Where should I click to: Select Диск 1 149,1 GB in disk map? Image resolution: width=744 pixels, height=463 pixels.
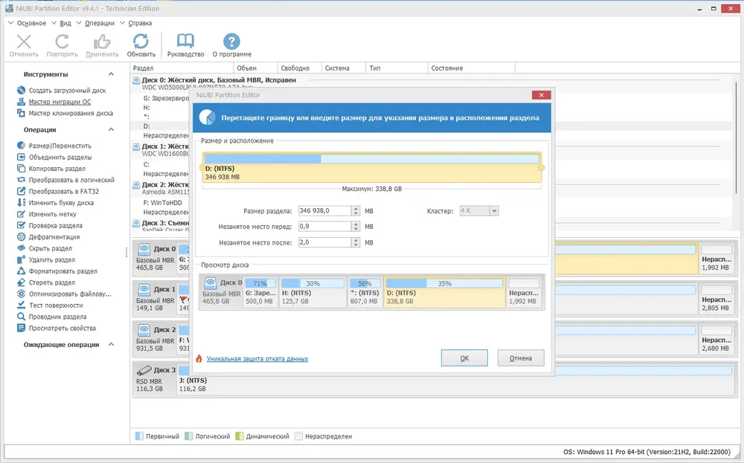pos(155,298)
